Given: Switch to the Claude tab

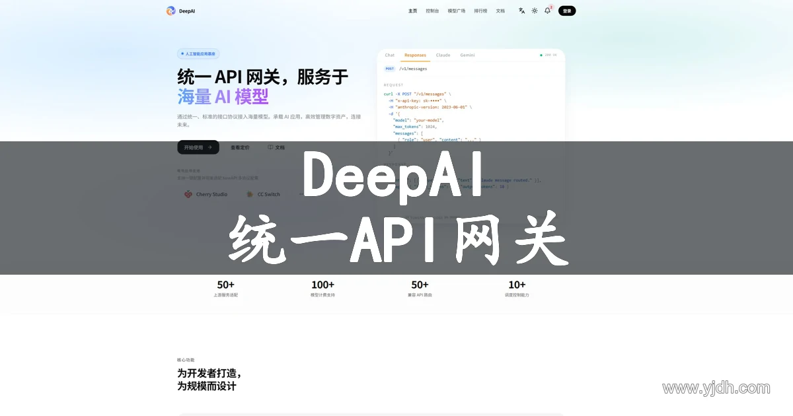Looking at the screenshot, I should point(443,55).
